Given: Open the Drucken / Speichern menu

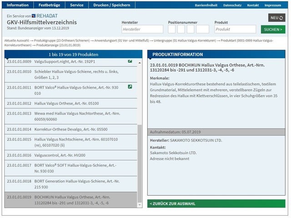Looking at the screenshot, I should (x=112, y=5).
